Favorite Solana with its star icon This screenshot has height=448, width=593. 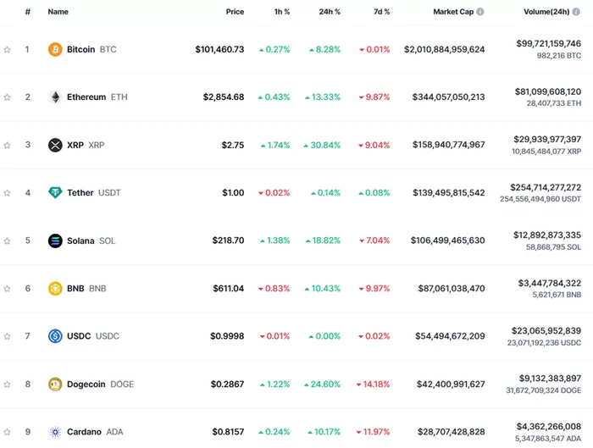tap(8, 241)
